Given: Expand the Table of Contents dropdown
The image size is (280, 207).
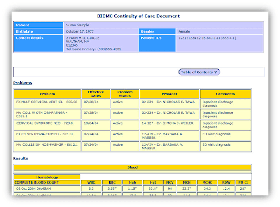Looking at the screenshot, I should pos(199,72).
